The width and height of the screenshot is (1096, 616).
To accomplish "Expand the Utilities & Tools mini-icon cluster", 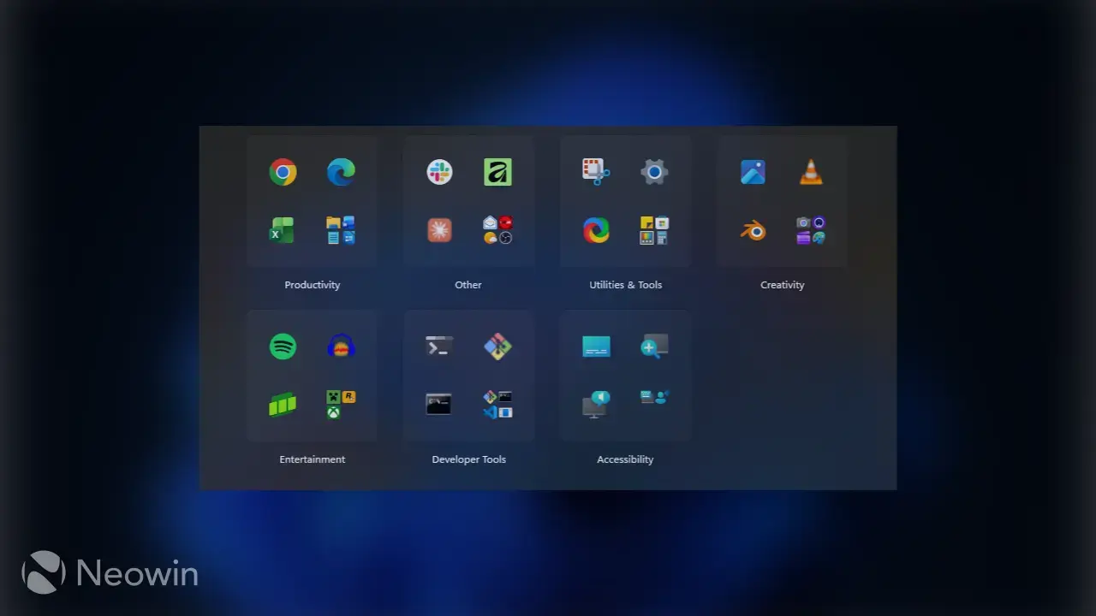I will [654, 230].
